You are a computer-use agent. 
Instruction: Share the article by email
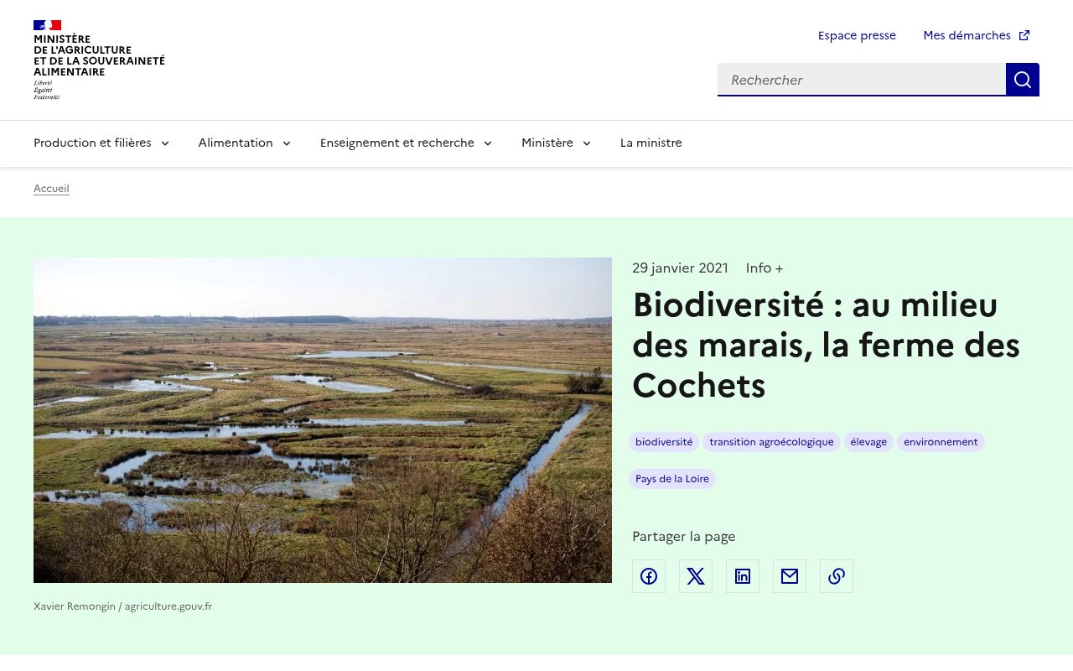click(790, 576)
